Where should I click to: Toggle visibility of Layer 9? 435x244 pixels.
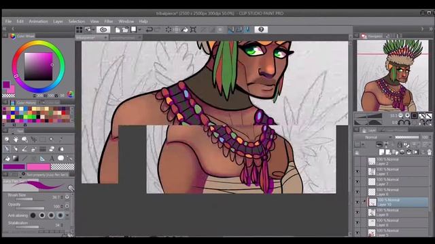358,212
